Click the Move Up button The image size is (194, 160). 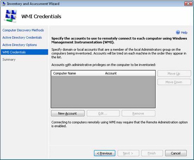174,74
